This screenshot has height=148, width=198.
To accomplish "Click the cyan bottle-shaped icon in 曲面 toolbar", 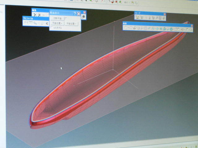I will (171, 29).
